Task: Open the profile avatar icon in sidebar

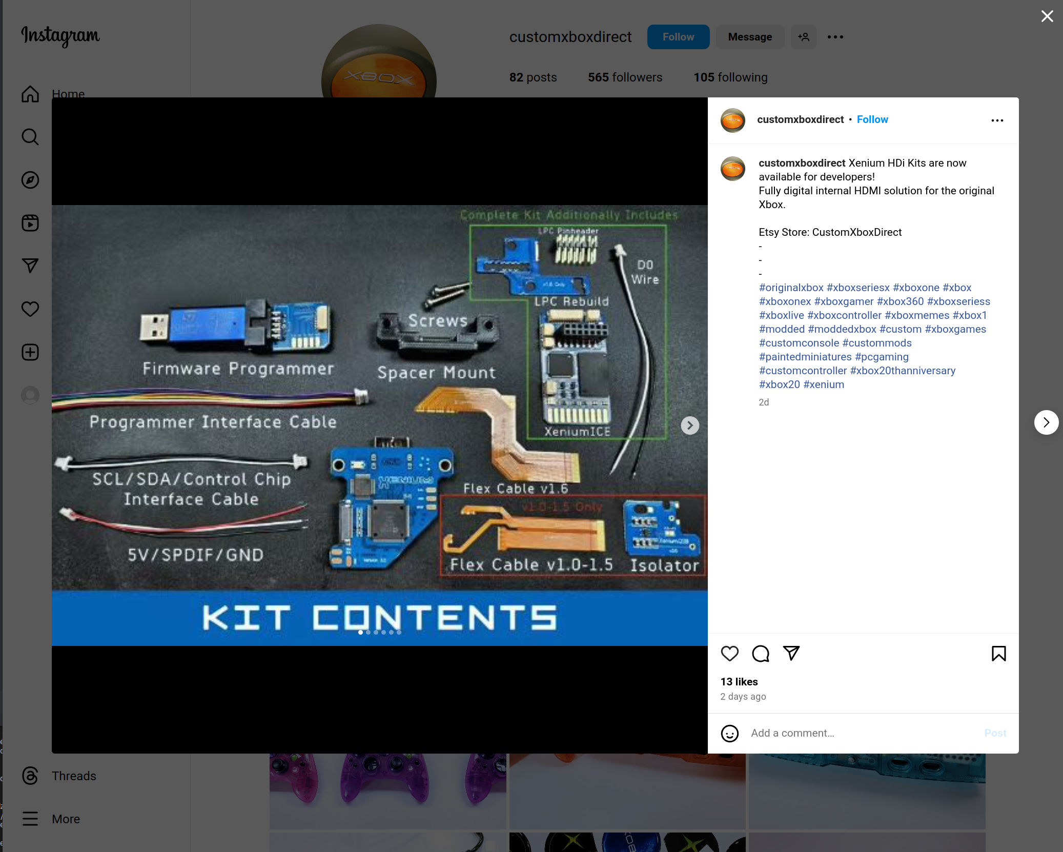Action: (x=30, y=395)
